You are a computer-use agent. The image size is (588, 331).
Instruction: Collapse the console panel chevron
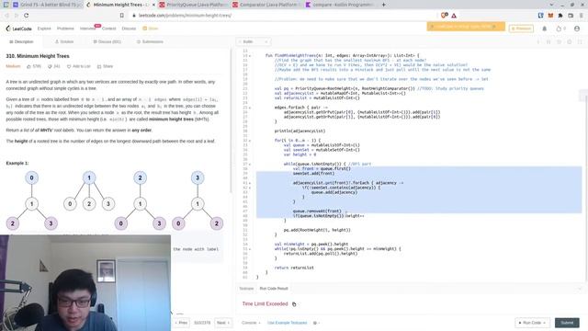pyautogui.click(x=580, y=289)
